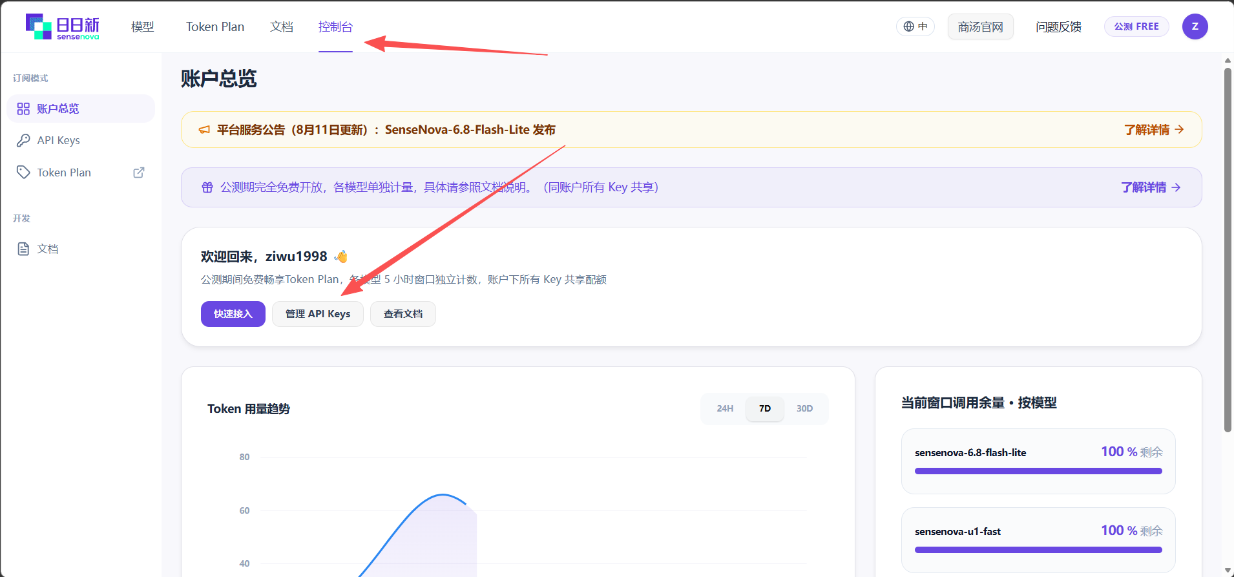Visit 商汤官网 link button

(981, 26)
